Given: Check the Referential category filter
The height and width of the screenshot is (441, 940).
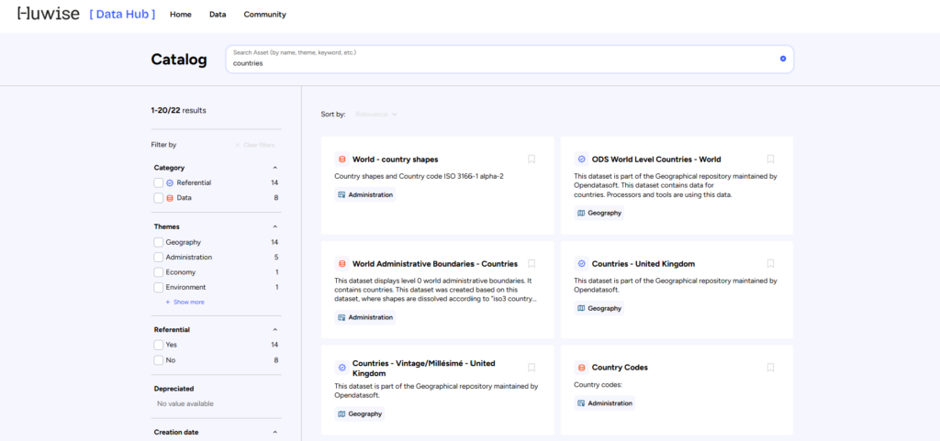Looking at the screenshot, I should (159, 183).
